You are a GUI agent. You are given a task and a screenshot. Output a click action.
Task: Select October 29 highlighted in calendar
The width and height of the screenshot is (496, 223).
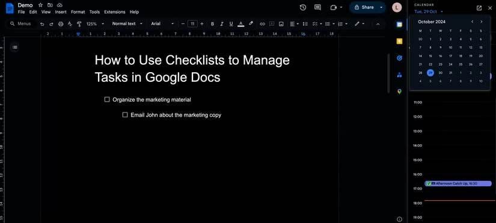430,73
